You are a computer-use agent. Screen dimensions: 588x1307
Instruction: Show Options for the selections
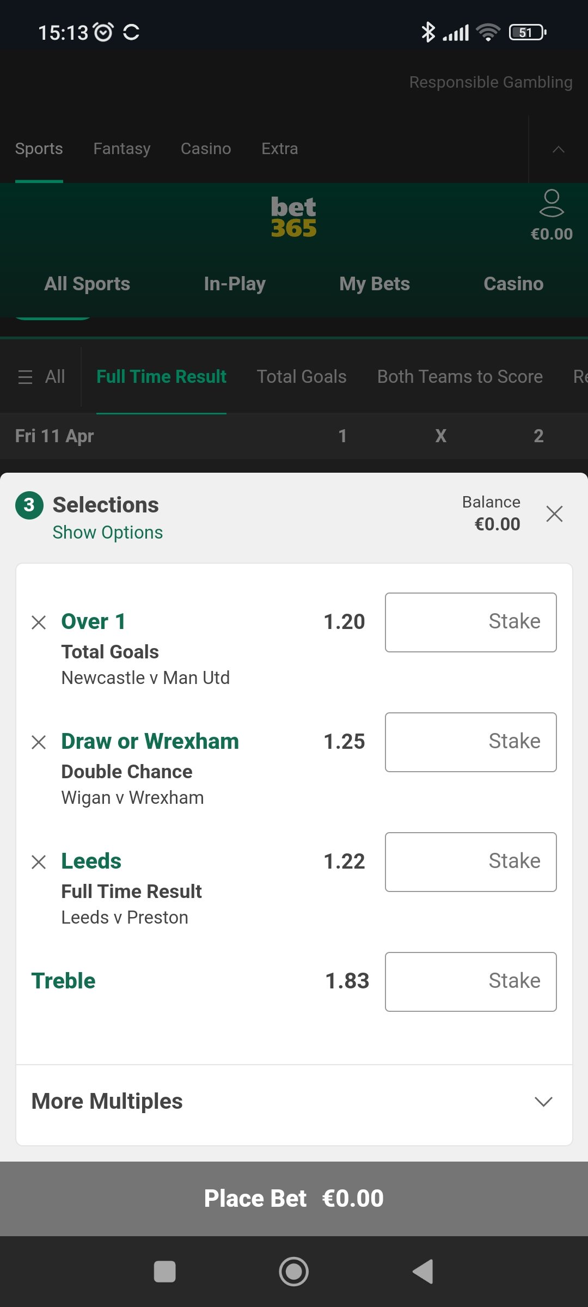[108, 533]
